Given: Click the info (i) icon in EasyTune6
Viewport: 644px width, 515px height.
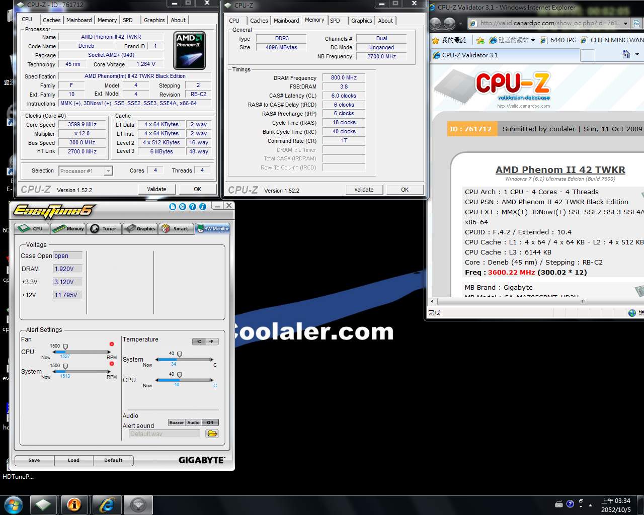Looking at the screenshot, I should click(203, 206).
